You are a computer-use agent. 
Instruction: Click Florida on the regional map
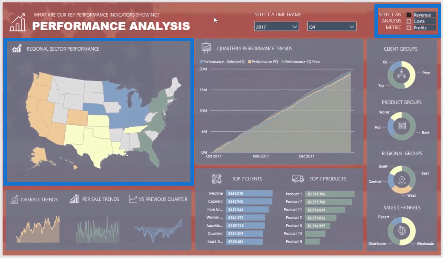tap(152, 154)
